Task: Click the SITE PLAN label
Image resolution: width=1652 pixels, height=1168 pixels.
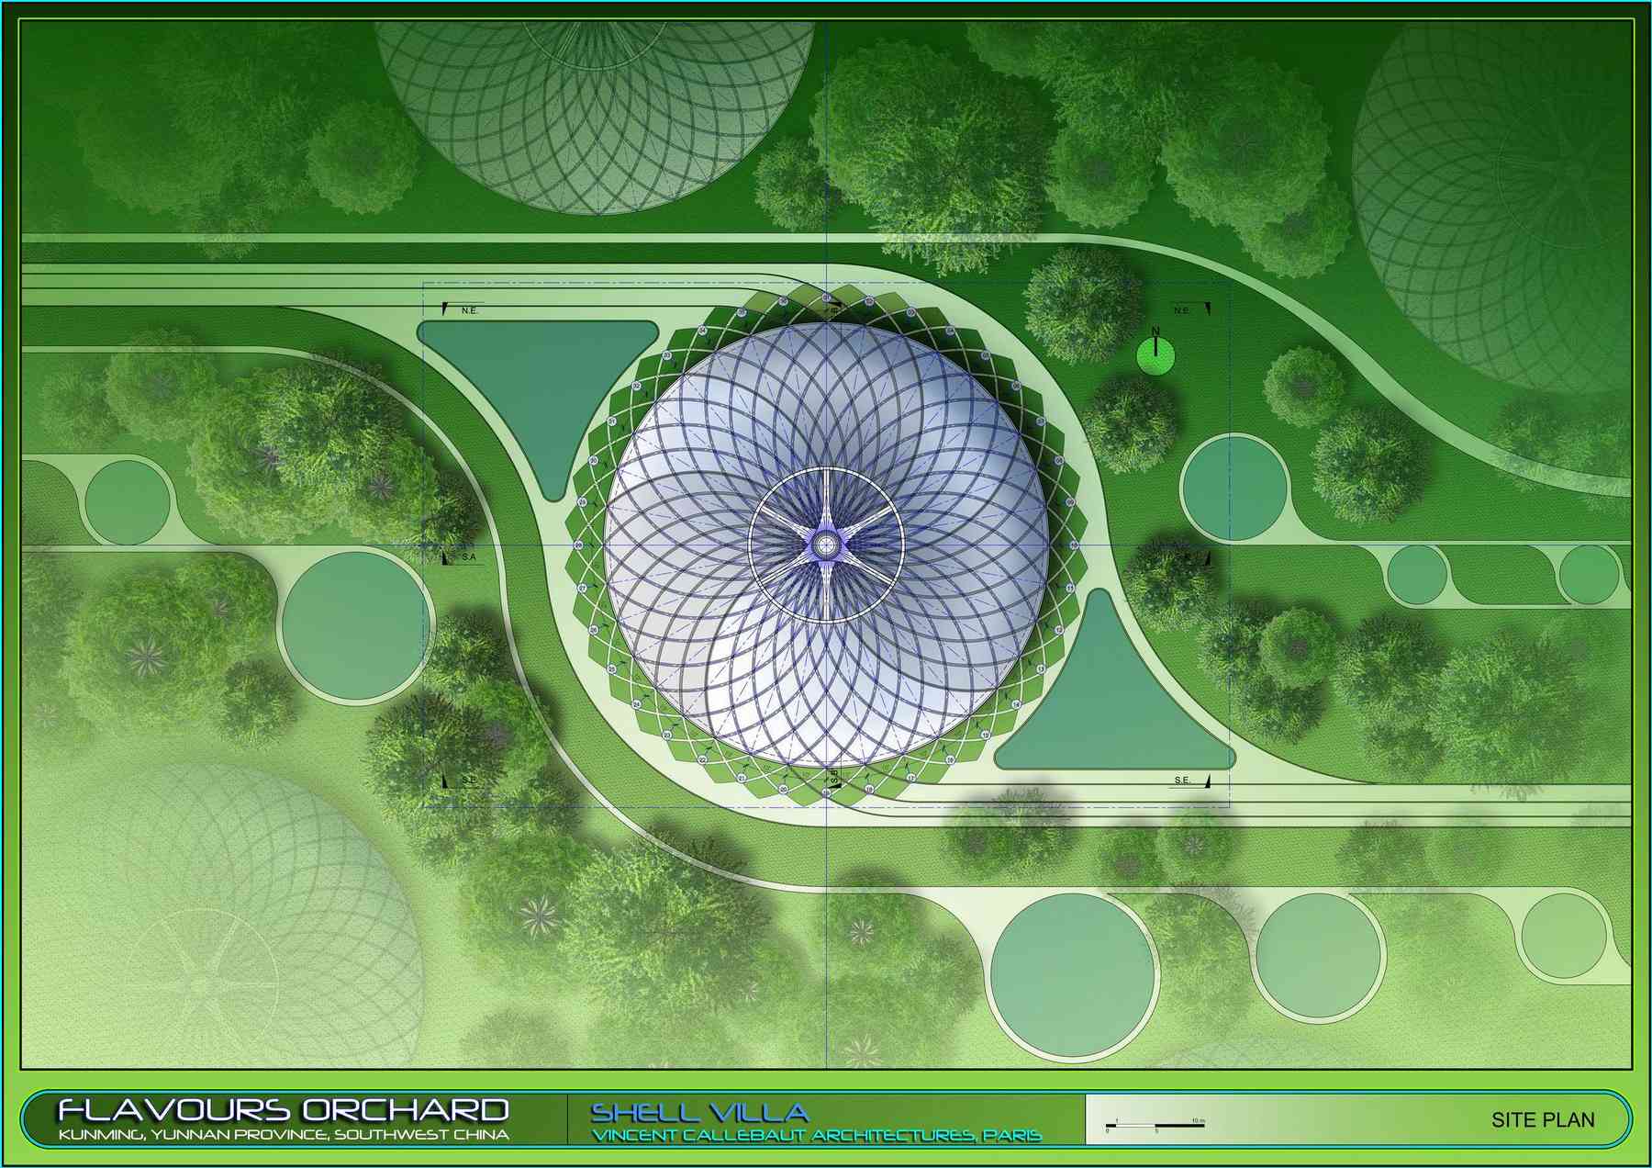Action: click(1543, 1119)
